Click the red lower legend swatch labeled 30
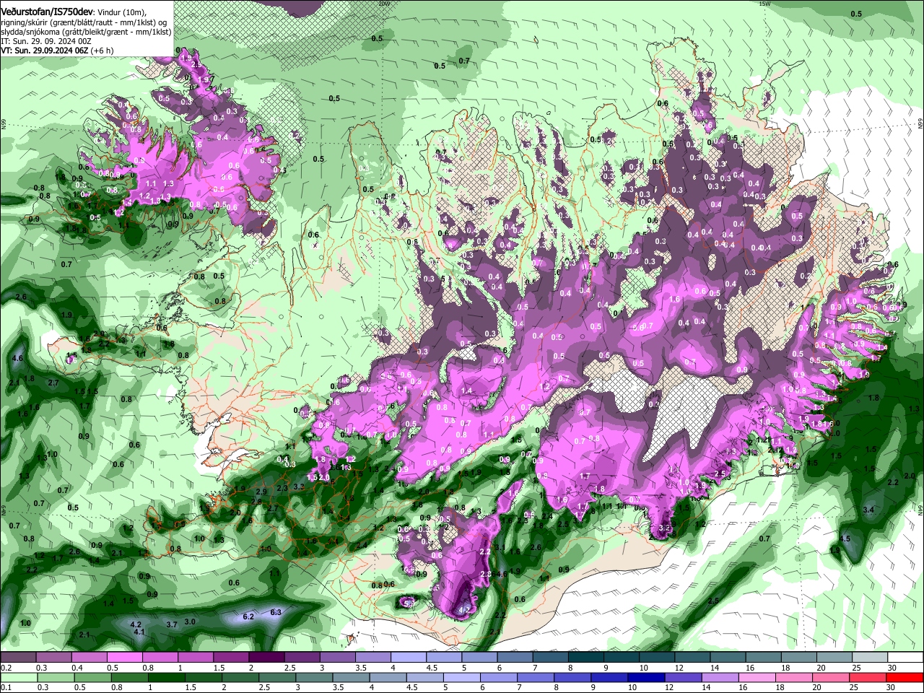The width and height of the screenshot is (924, 693). tap(905, 678)
